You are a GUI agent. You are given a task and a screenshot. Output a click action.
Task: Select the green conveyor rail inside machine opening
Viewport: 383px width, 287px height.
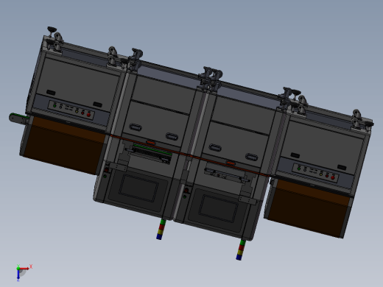click(x=152, y=149)
